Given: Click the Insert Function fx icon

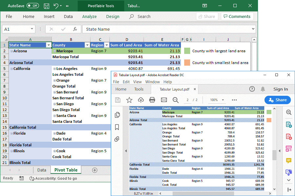Looking at the screenshot, I should pos(75,29).
